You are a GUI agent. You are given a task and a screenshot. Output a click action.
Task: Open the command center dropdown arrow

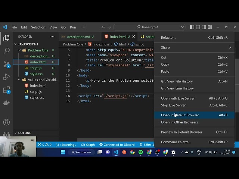coord(182,27)
